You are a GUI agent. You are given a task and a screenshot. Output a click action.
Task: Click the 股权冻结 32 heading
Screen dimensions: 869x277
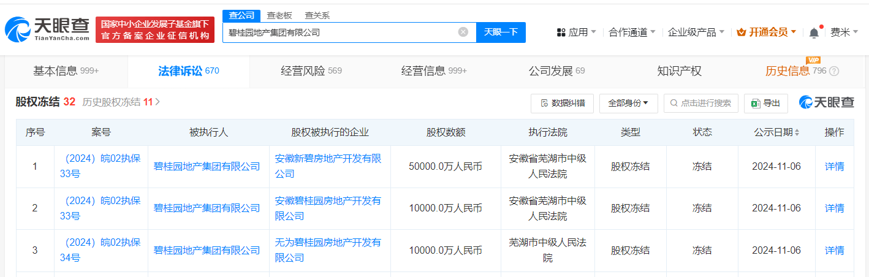pos(45,102)
